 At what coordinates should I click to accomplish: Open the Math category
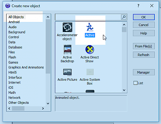12,92
